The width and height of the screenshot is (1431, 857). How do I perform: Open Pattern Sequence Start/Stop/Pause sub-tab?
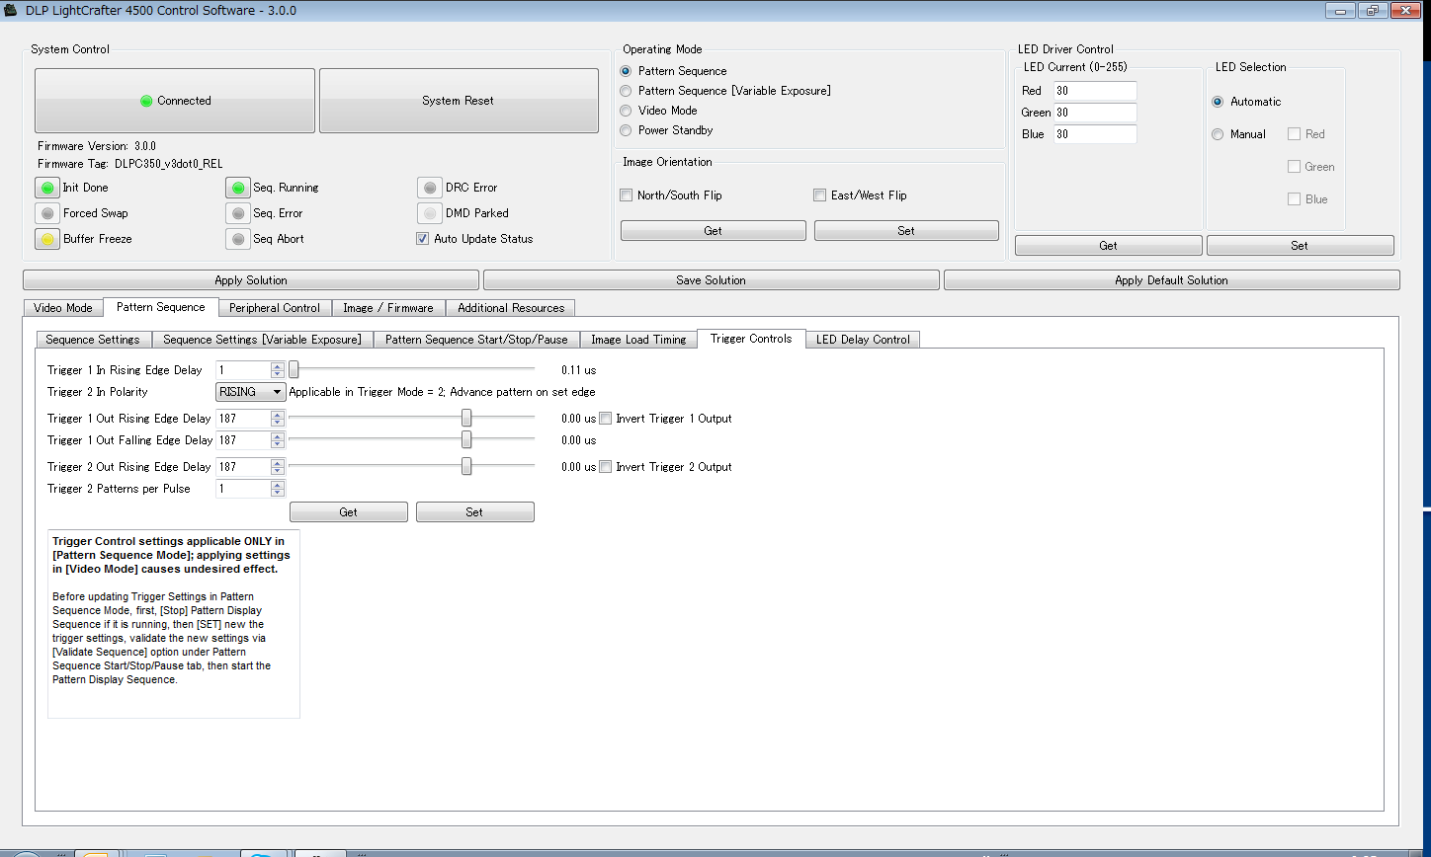point(476,340)
